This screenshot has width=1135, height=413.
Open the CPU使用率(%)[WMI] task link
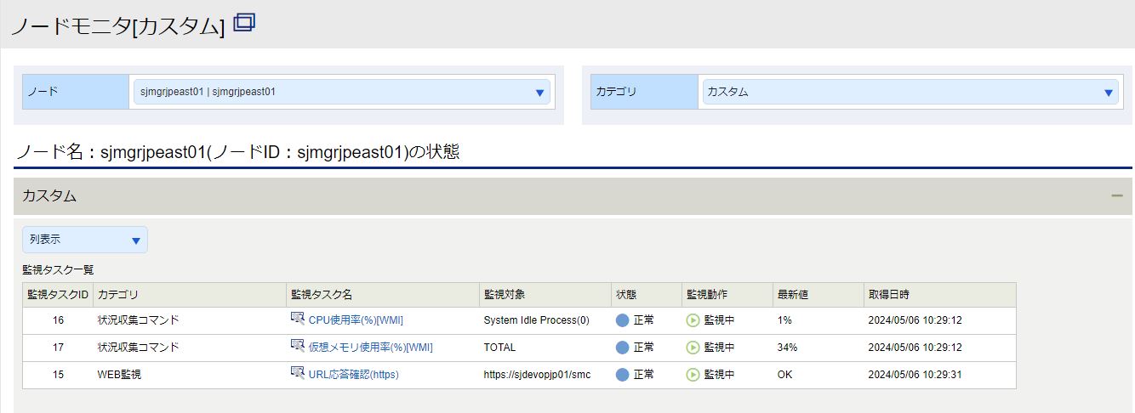(x=356, y=320)
